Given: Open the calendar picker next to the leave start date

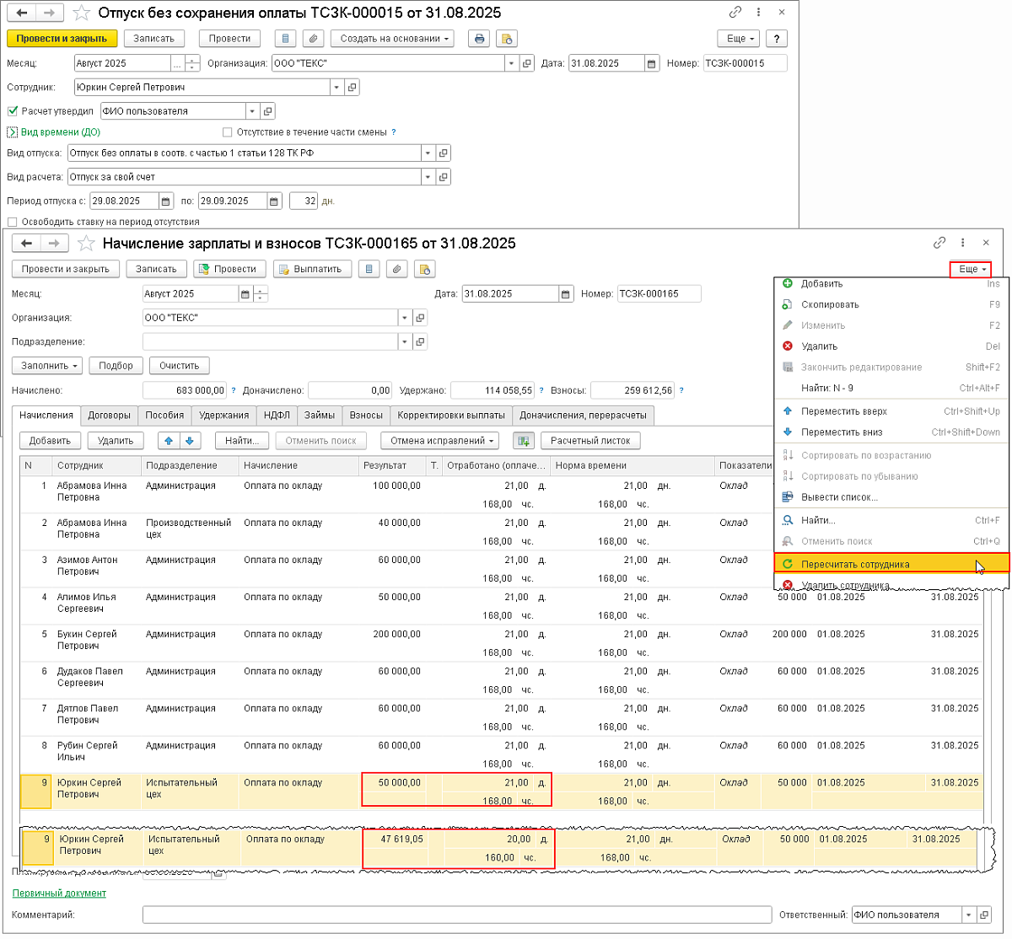Looking at the screenshot, I should pyautogui.click(x=165, y=201).
